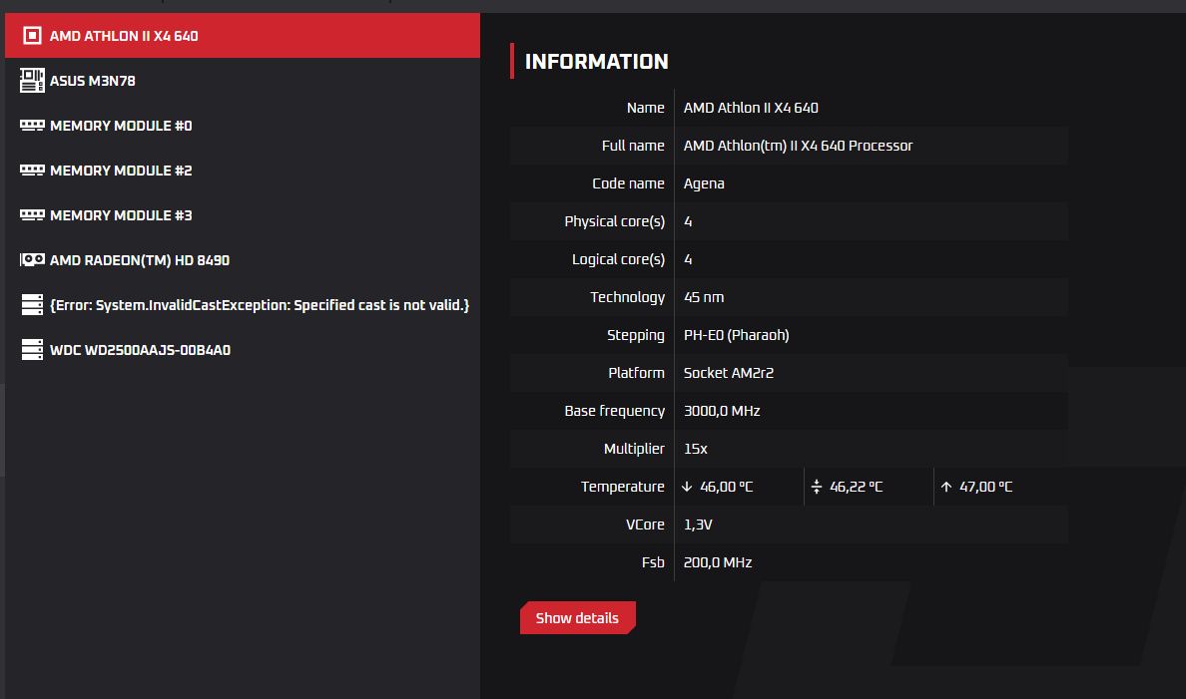The height and width of the screenshot is (699, 1186).
Task: Click the Technology value 45 nm
Action: click(704, 297)
